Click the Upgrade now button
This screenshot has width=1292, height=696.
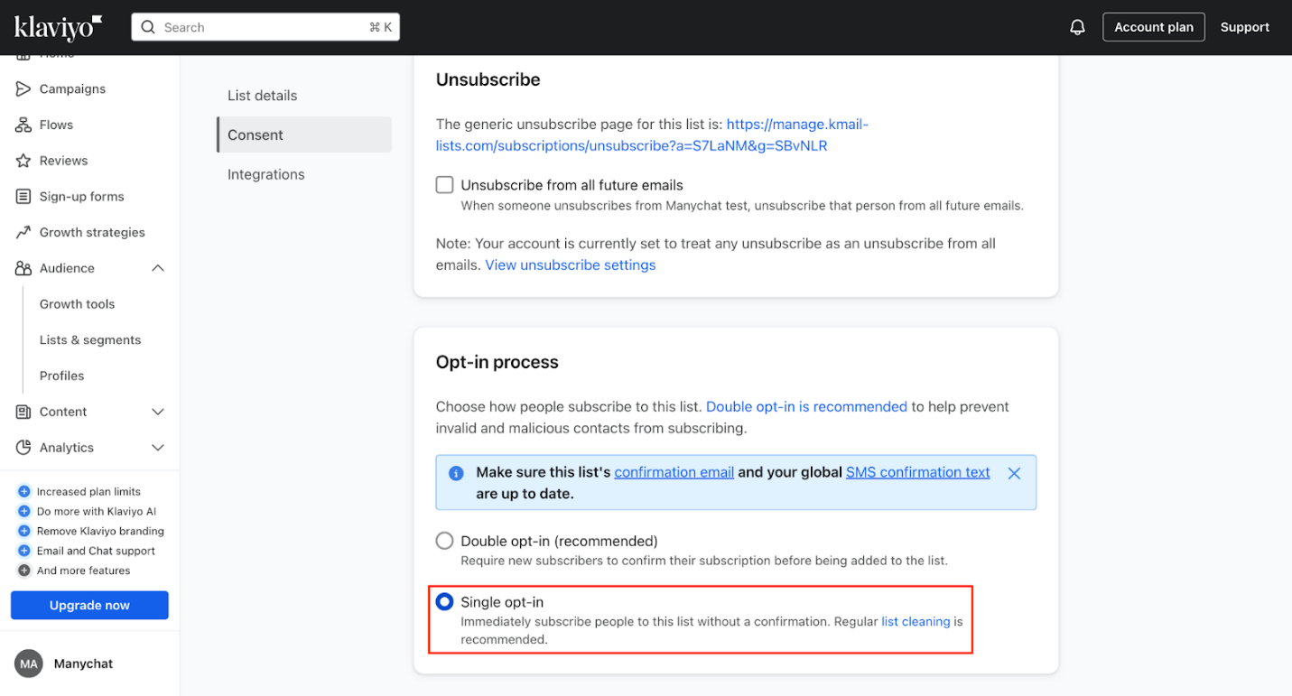[88, 605]
